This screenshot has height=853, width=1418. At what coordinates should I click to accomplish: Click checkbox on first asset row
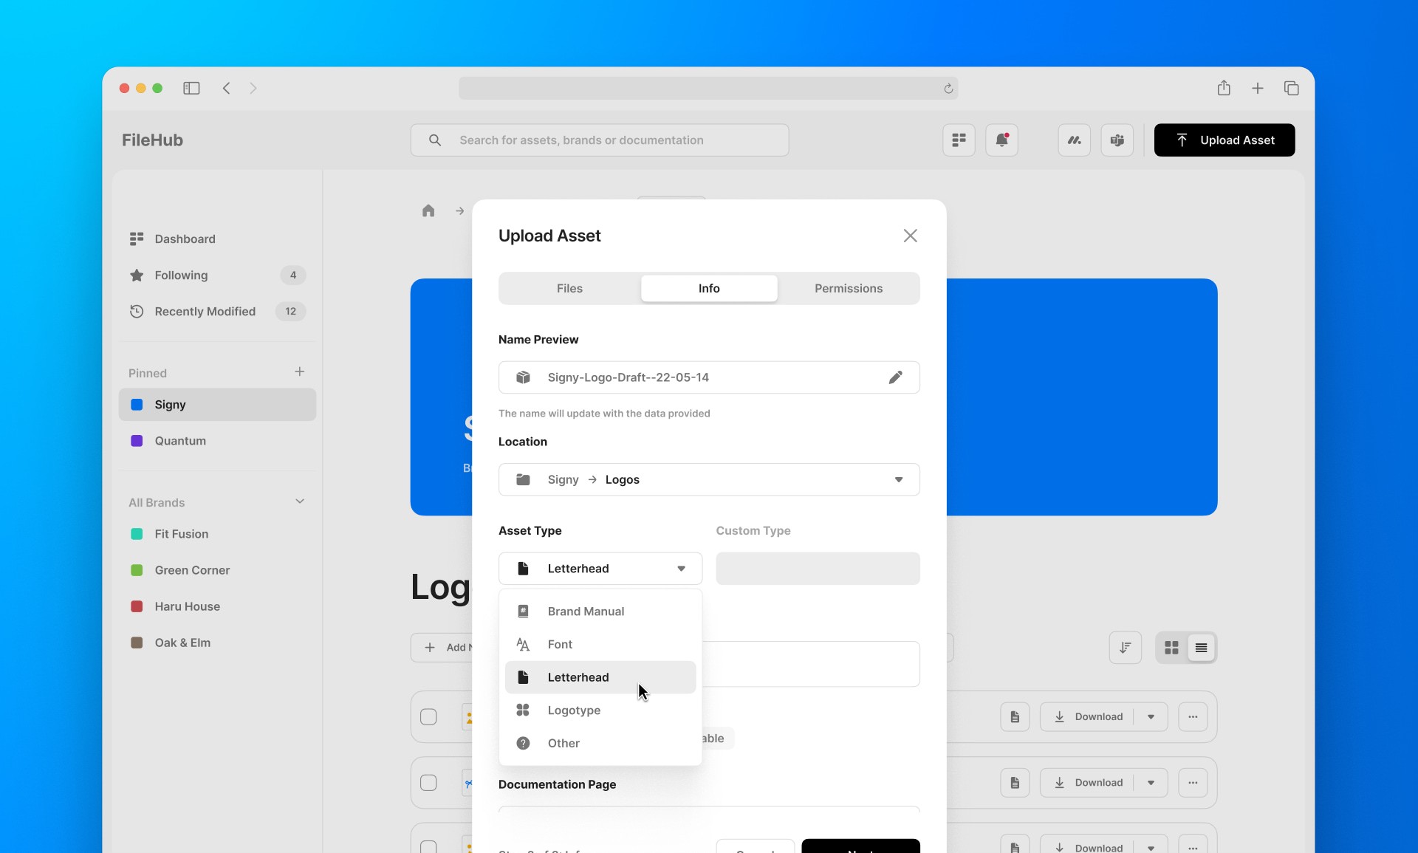[x=428, y=716]
